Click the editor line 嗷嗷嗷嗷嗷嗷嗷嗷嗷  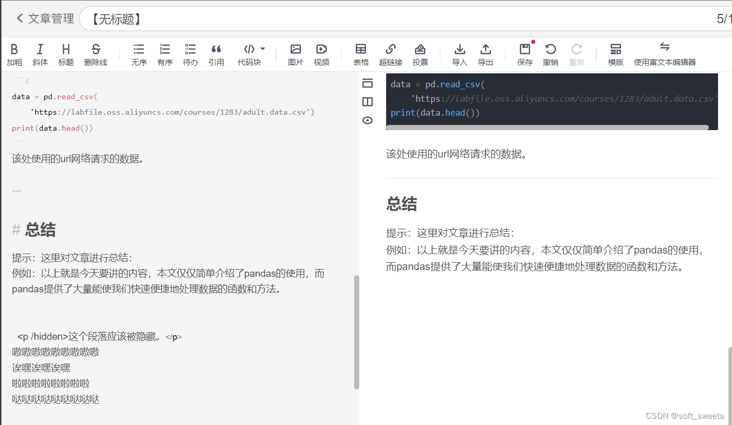(x=56, y=352)
